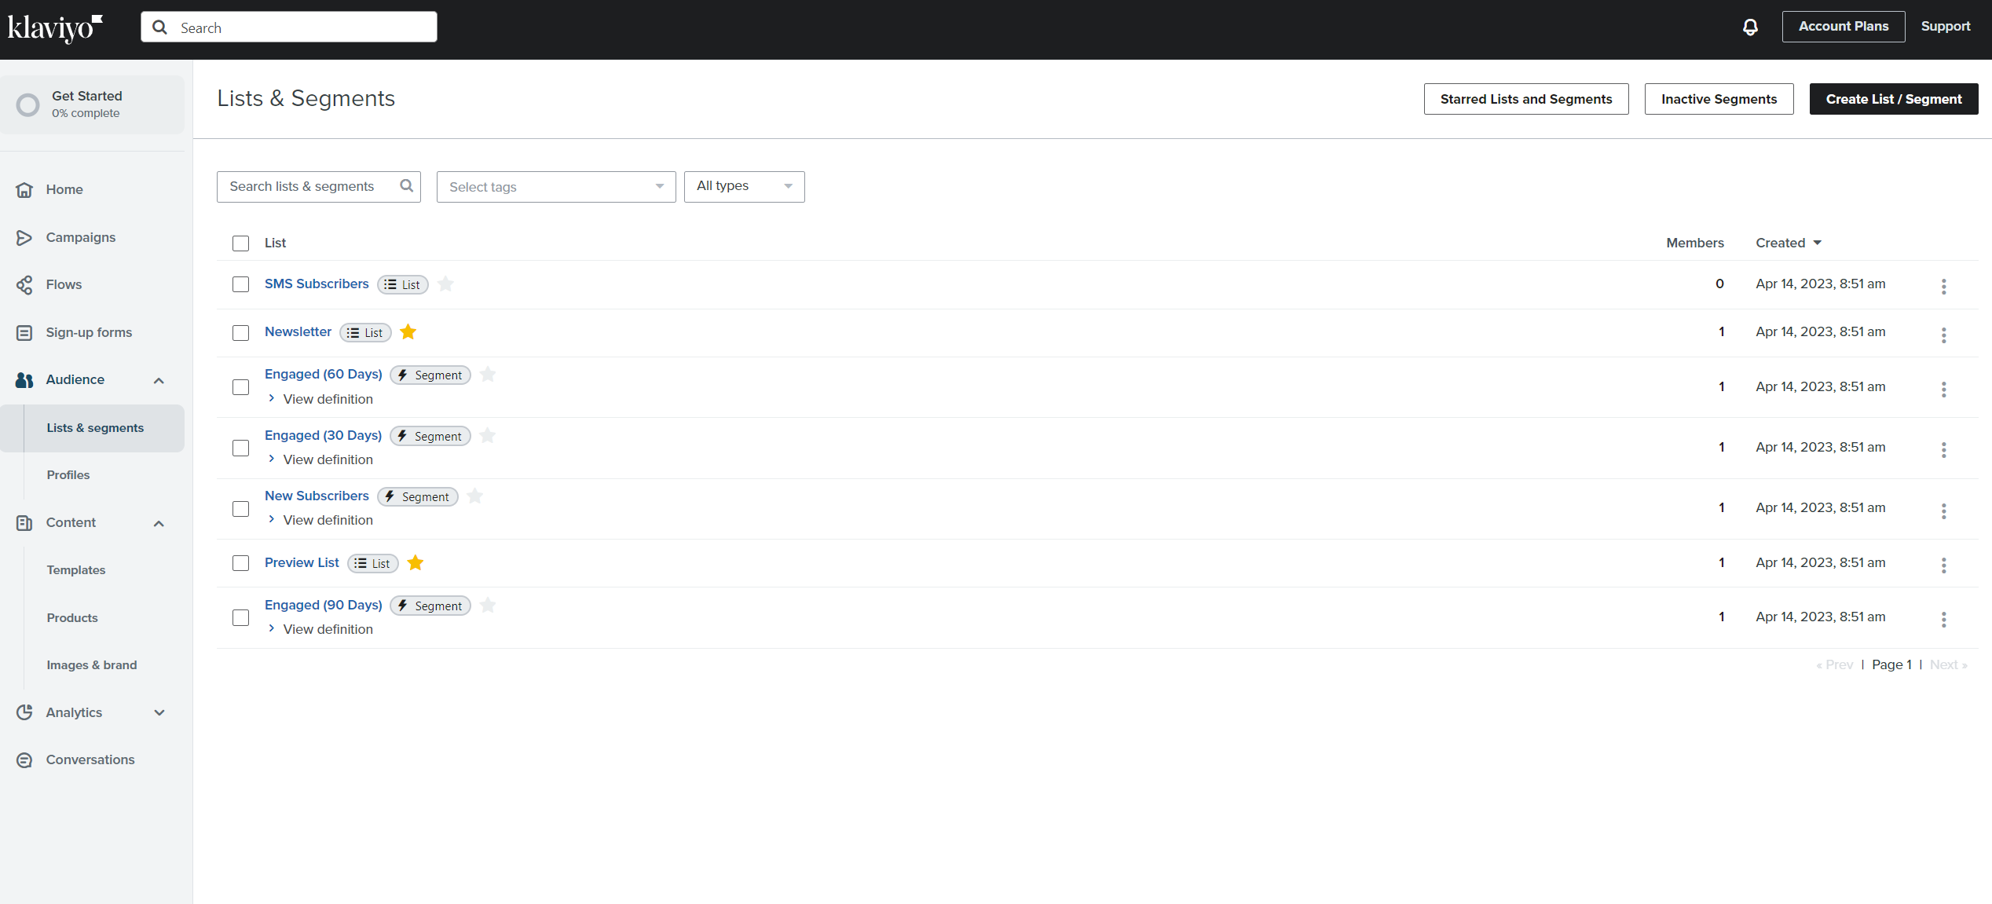The image size is (1992, 904).
Task: Click the Create List / Segment button
Action: click(1893, 98)
